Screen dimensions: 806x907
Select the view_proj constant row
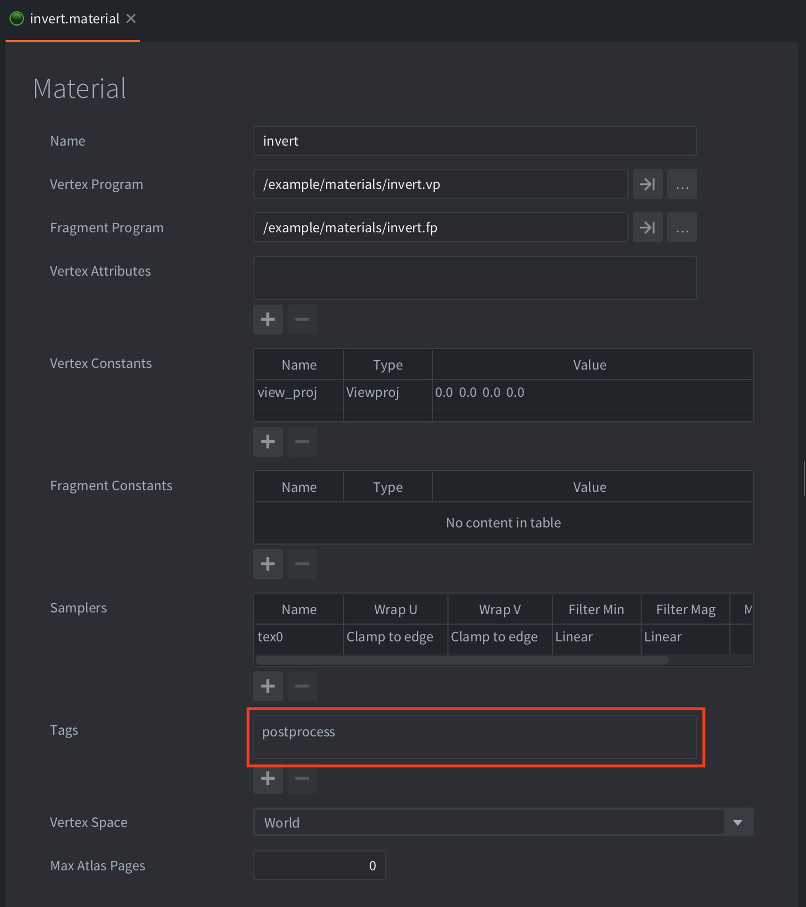point(287,392)
